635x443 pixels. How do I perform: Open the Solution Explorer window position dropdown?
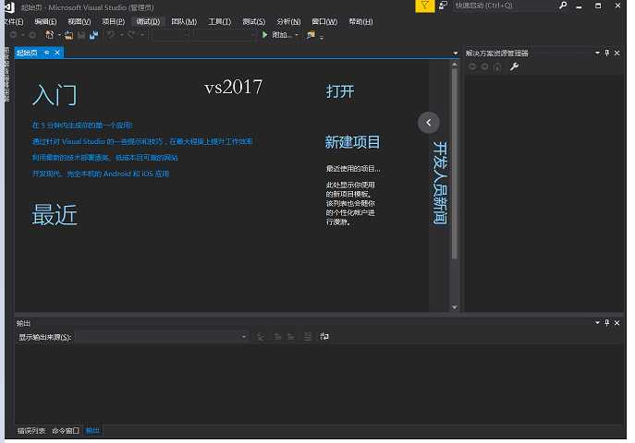[597, 53]
